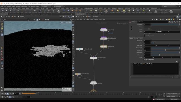Open the No cam dropdown in viewport
181x102 pixels.
68,23
